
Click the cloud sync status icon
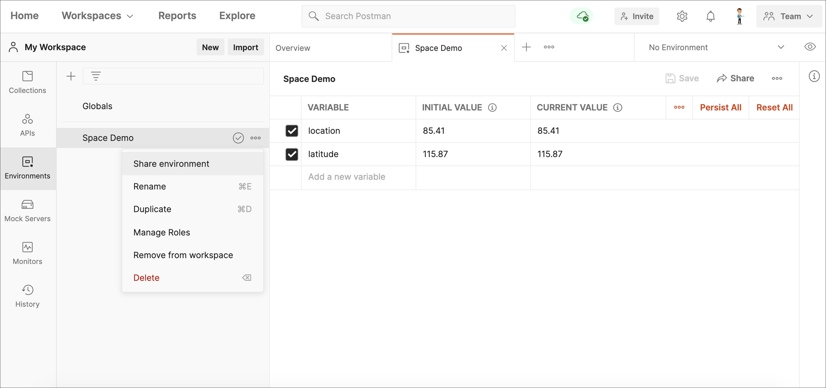[x=582, y=16]
